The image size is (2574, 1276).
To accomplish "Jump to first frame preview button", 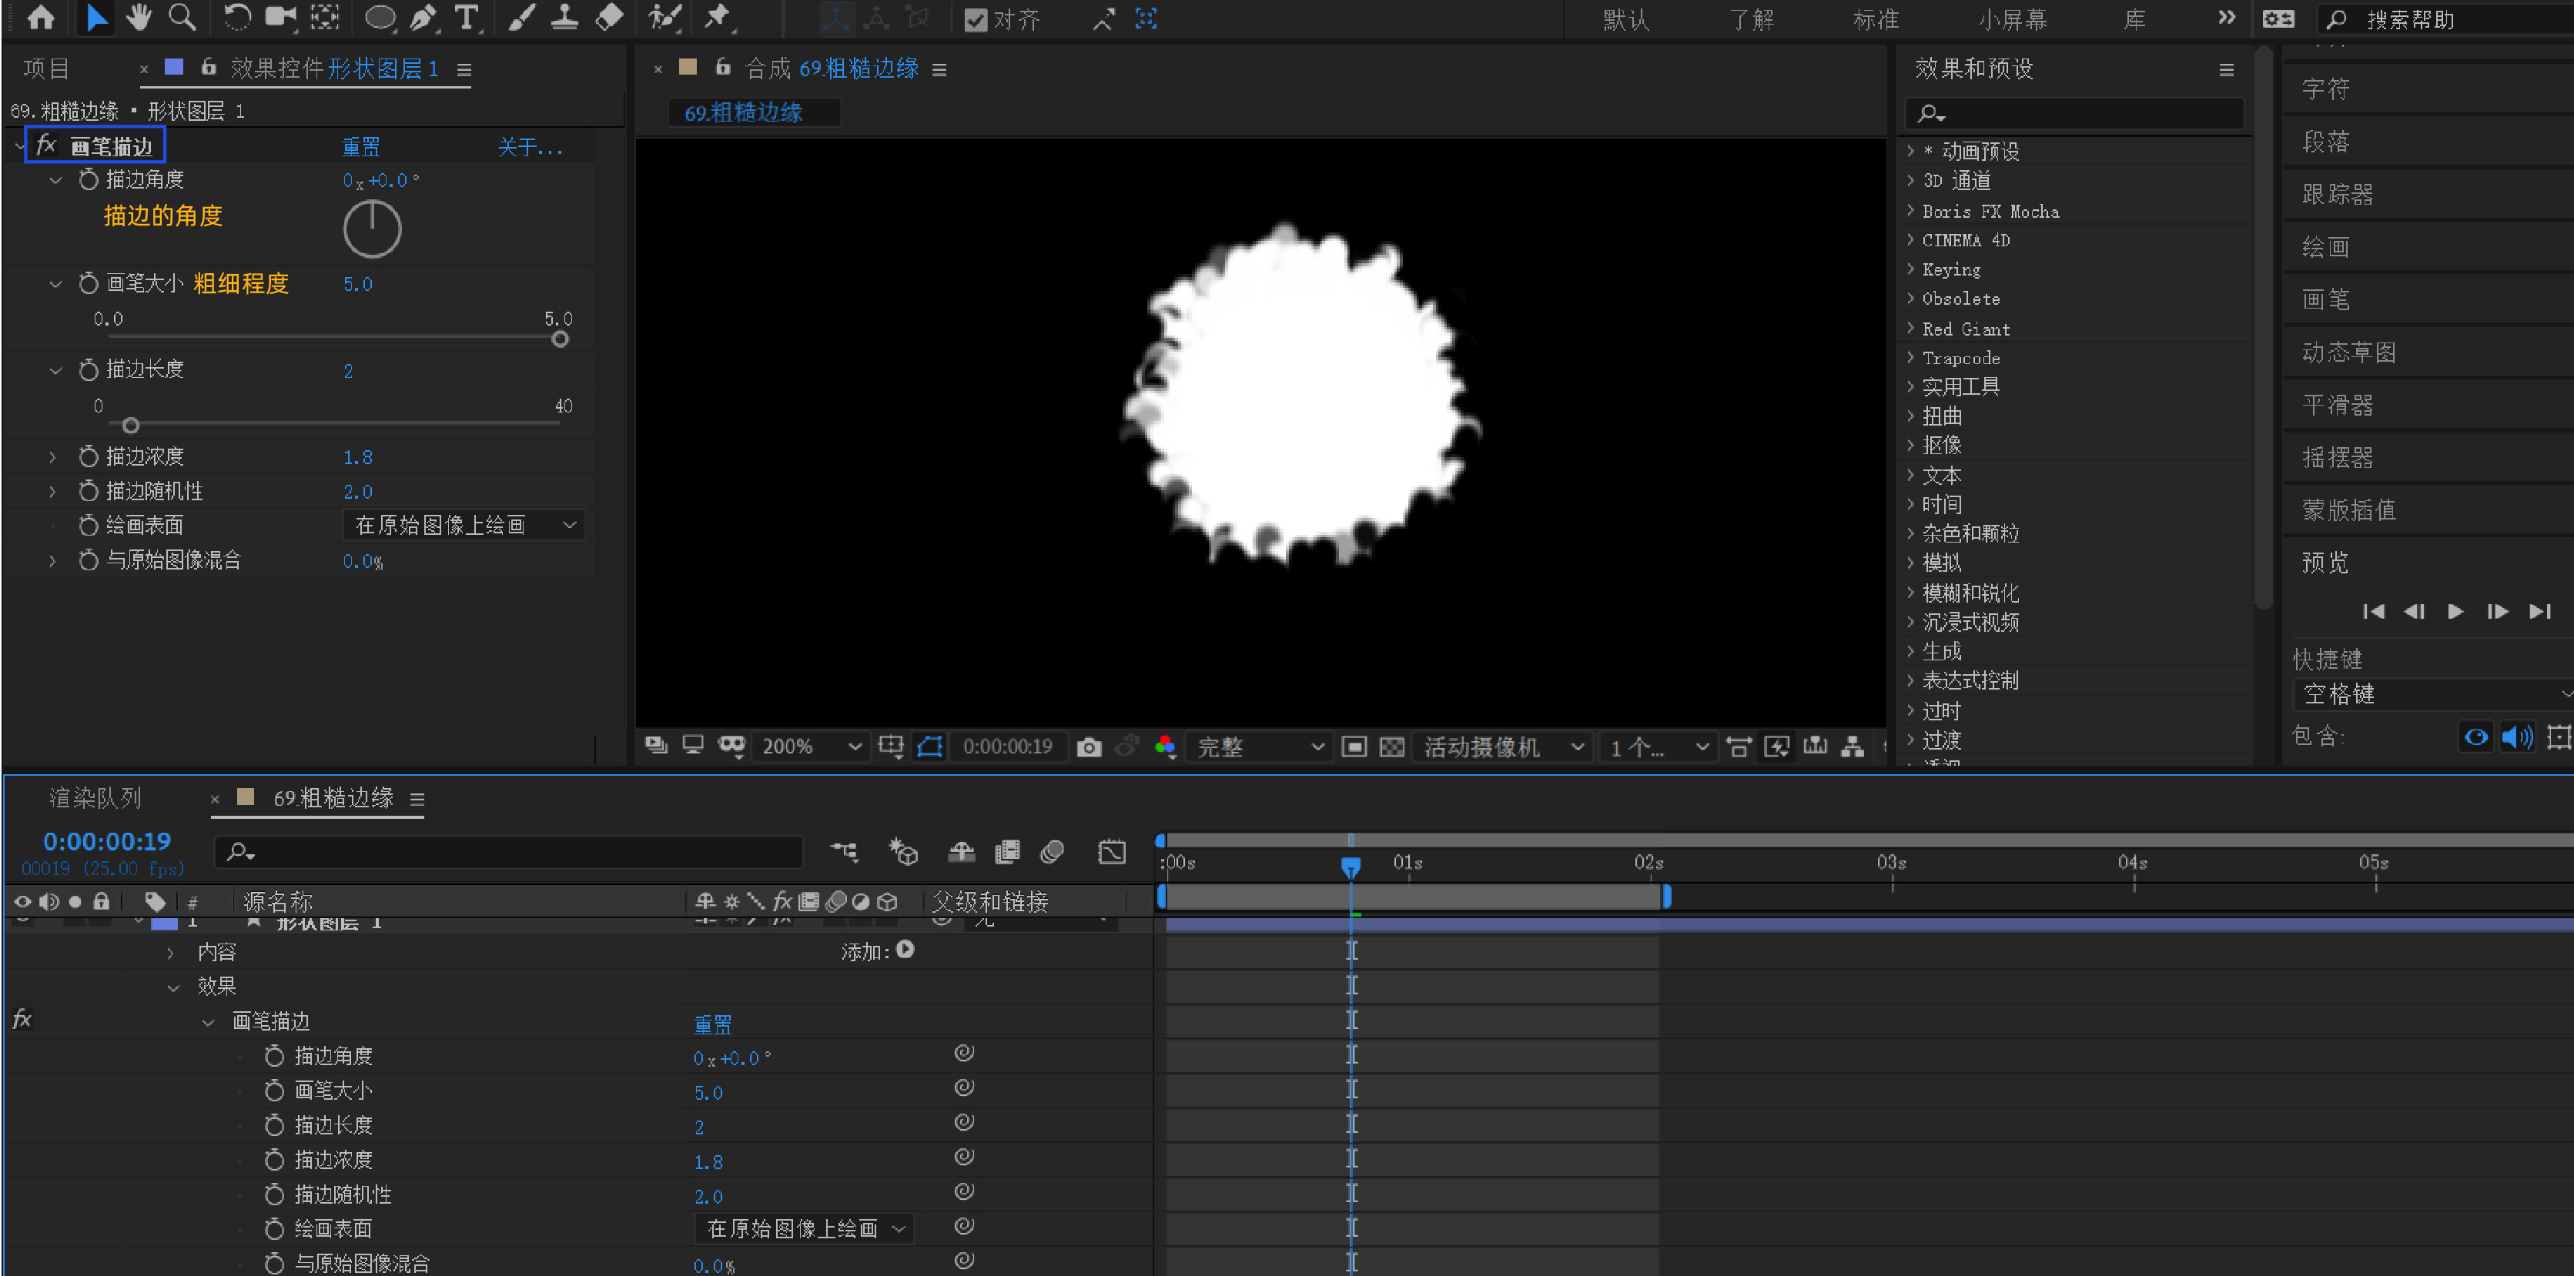I will click(2373, 611).
